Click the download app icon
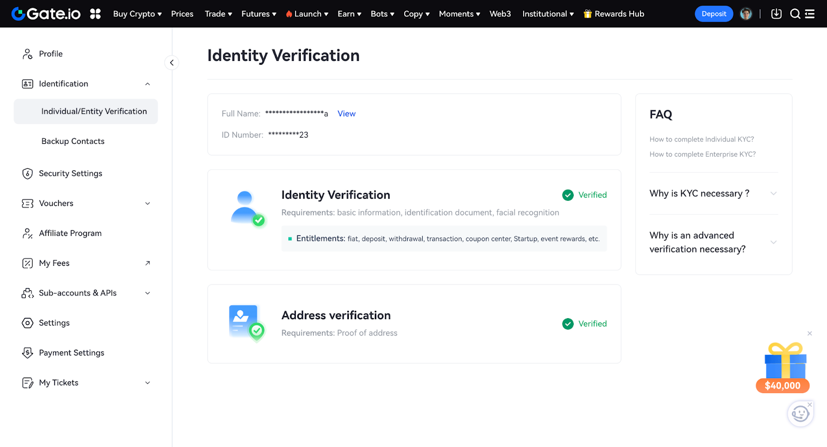The height and width of the screenshot is (447, 827). click(776, 14)
